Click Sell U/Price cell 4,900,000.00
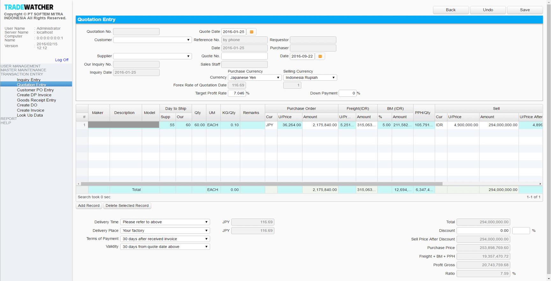 [x=463, y=125]
